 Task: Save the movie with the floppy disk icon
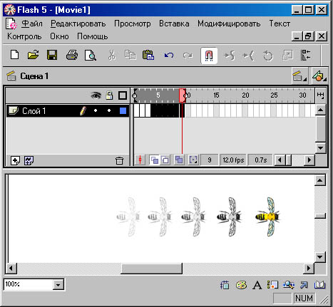52,55
